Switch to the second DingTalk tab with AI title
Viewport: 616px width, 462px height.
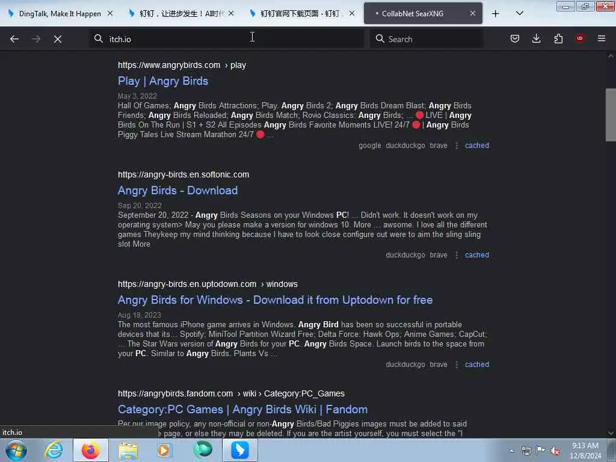point(180,13)
